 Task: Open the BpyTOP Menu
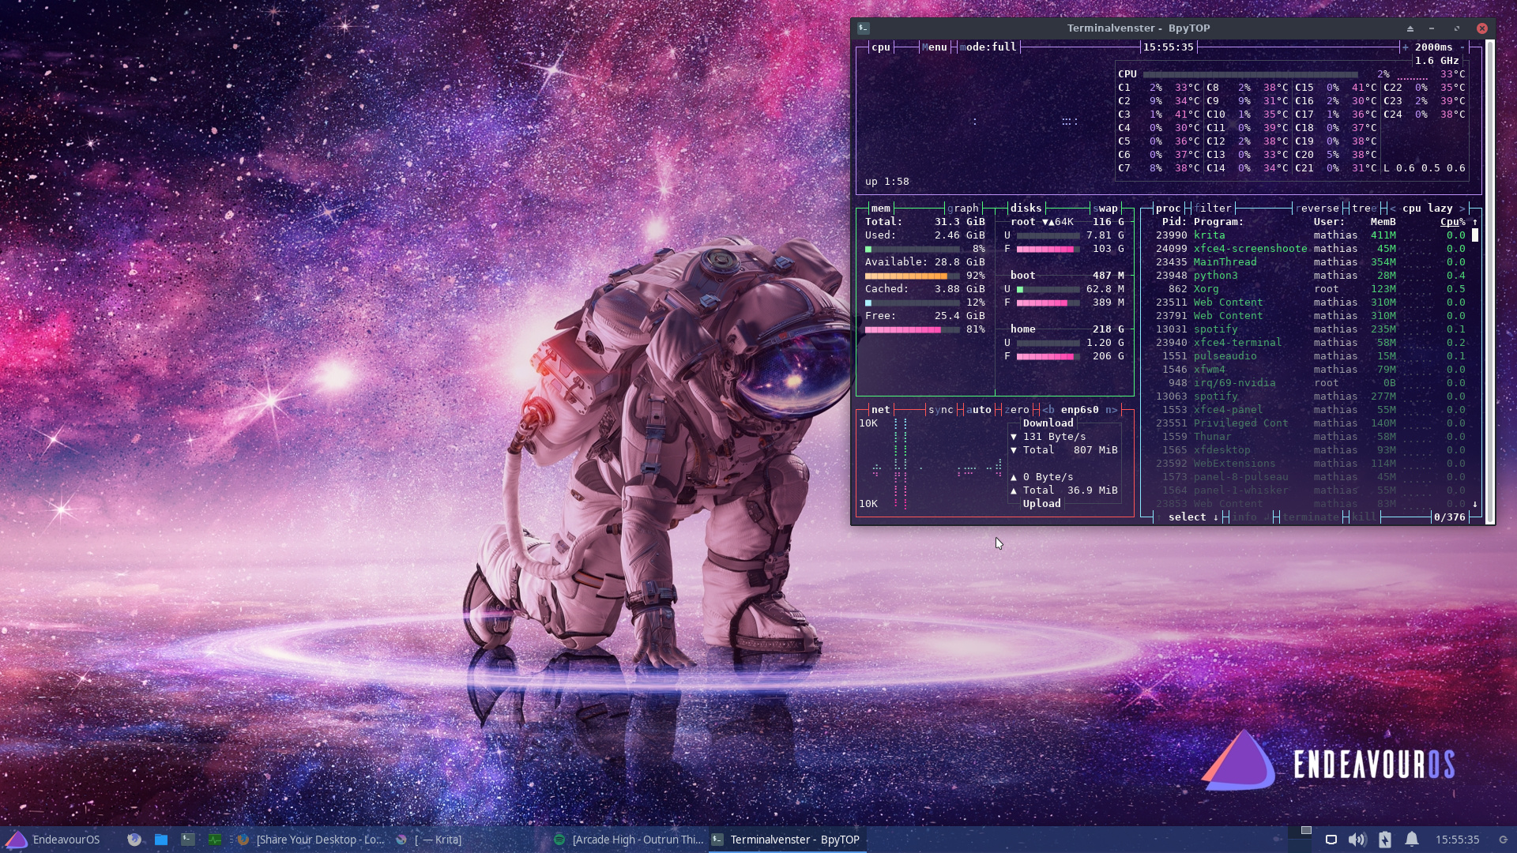934,47
